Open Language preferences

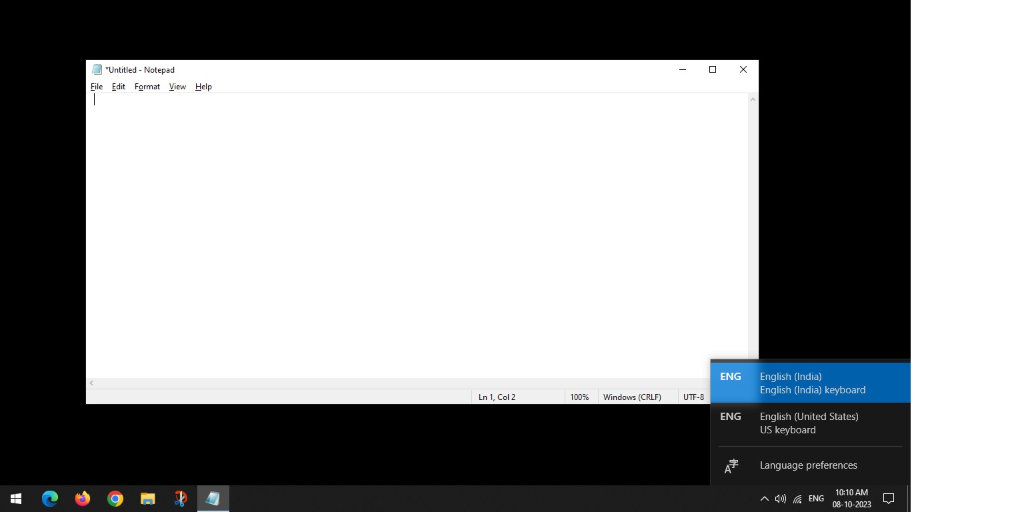pos(808,465)
